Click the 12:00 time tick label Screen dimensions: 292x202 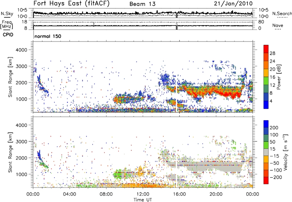pos(143,194)
